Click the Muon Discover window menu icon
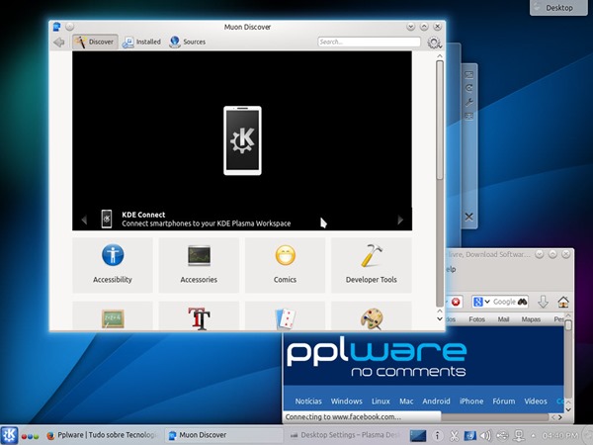This screenshot has height=445, width=593. tap(56, 27)
